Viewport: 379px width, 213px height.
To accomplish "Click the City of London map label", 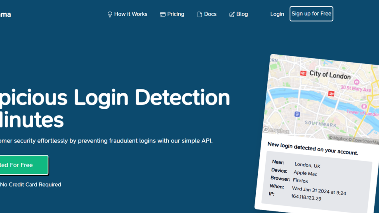I will pyautogui.click(x=330, y=75).
